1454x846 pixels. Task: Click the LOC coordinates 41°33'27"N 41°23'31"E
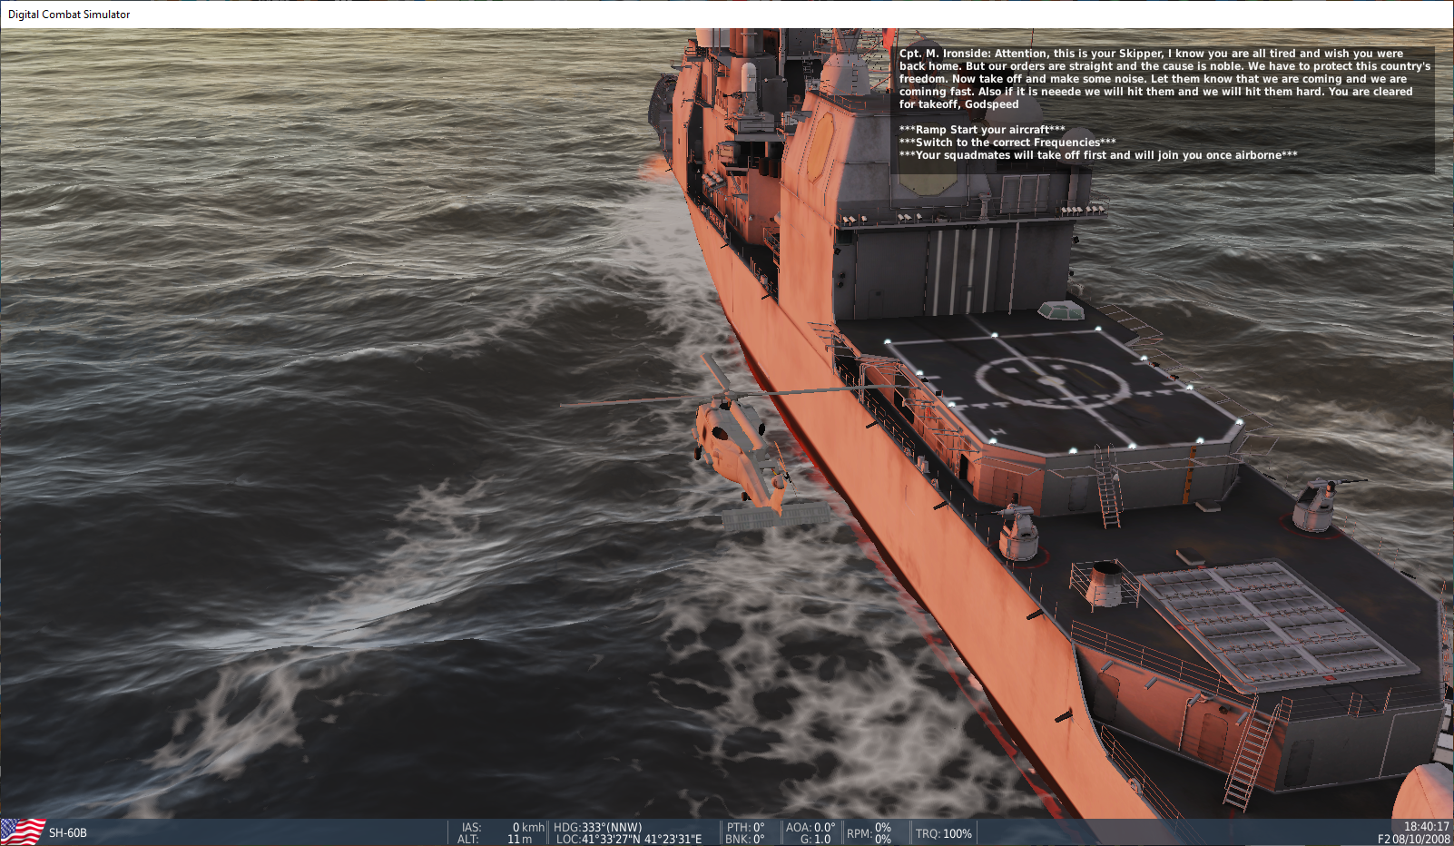click(629, 840)
